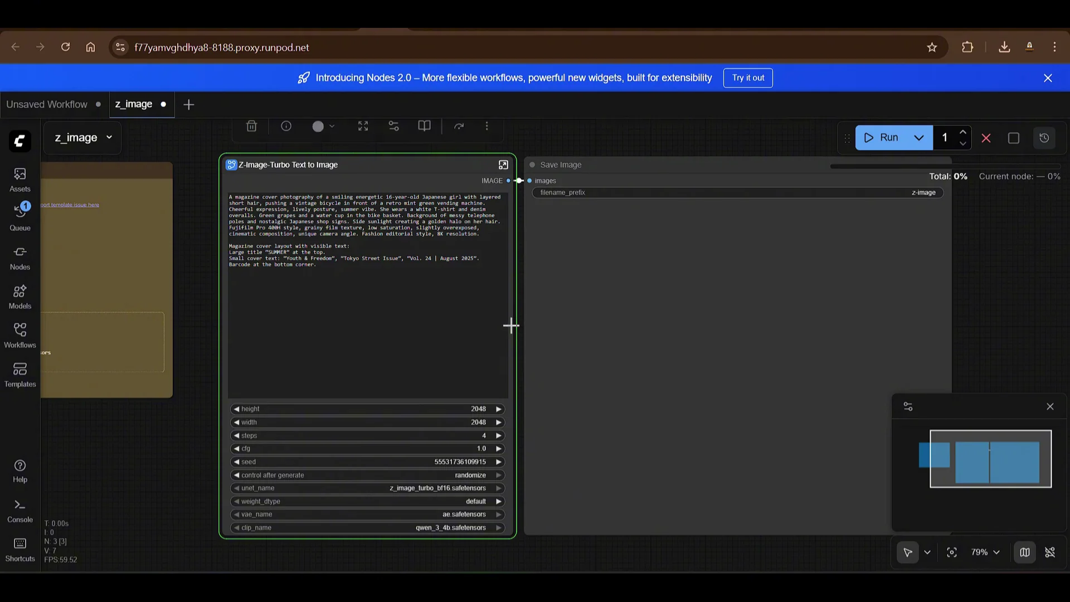
Task: Close the Save Image node minimap overlay
Action: pos(1050,406)
